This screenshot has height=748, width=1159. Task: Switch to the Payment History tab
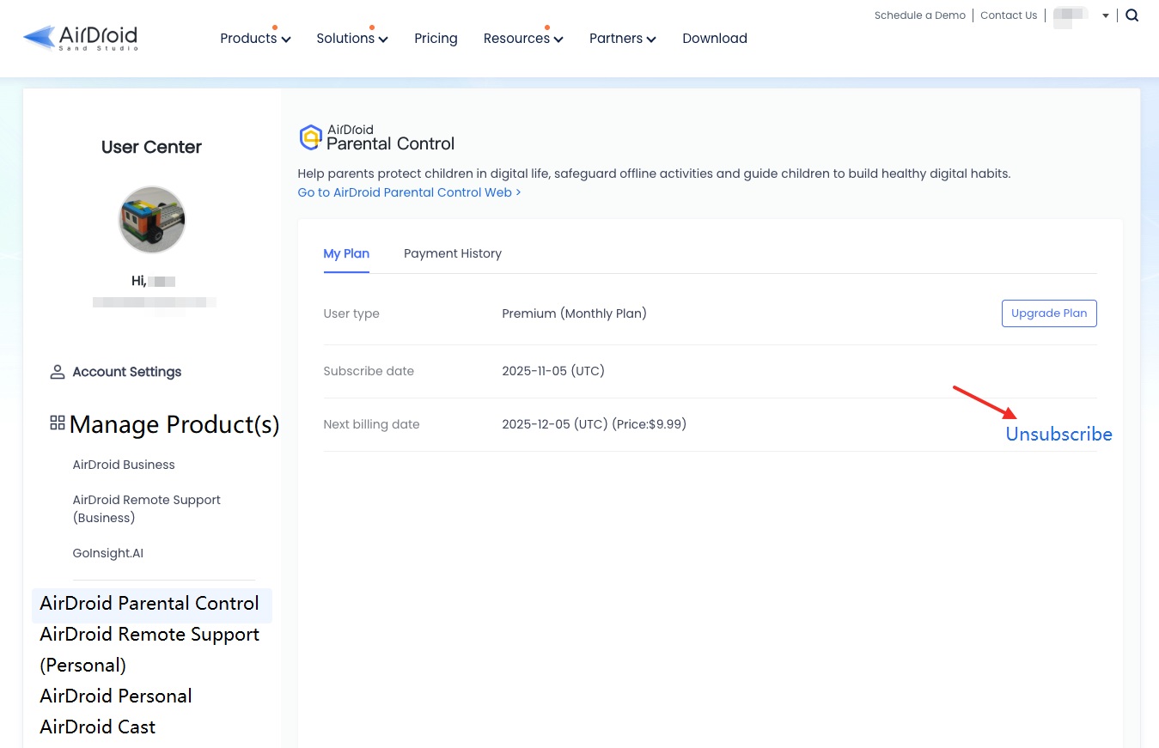pyautogui.click(x=453, y=253)
